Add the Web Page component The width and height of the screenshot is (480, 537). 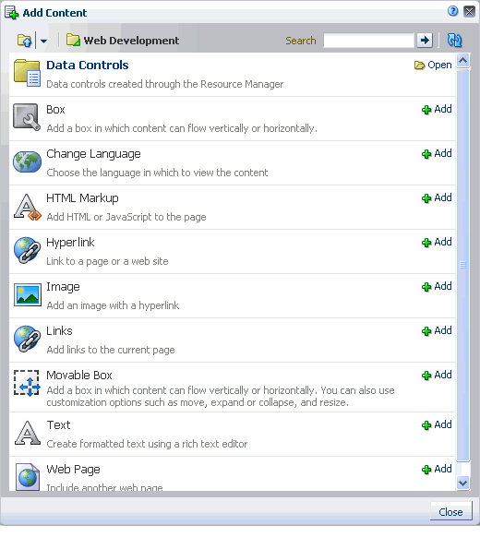(443, 469)
